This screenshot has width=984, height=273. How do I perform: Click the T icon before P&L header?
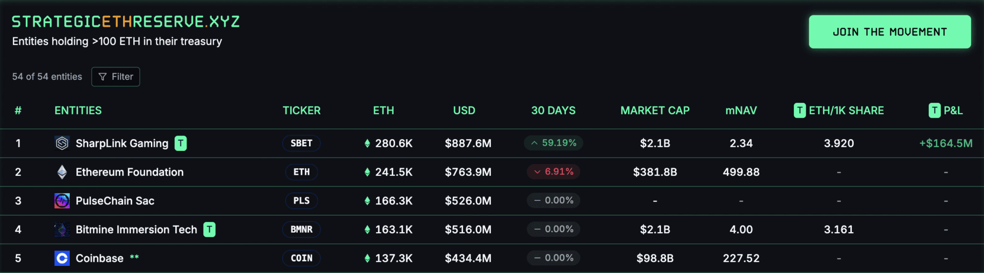(x=935, y=110)
